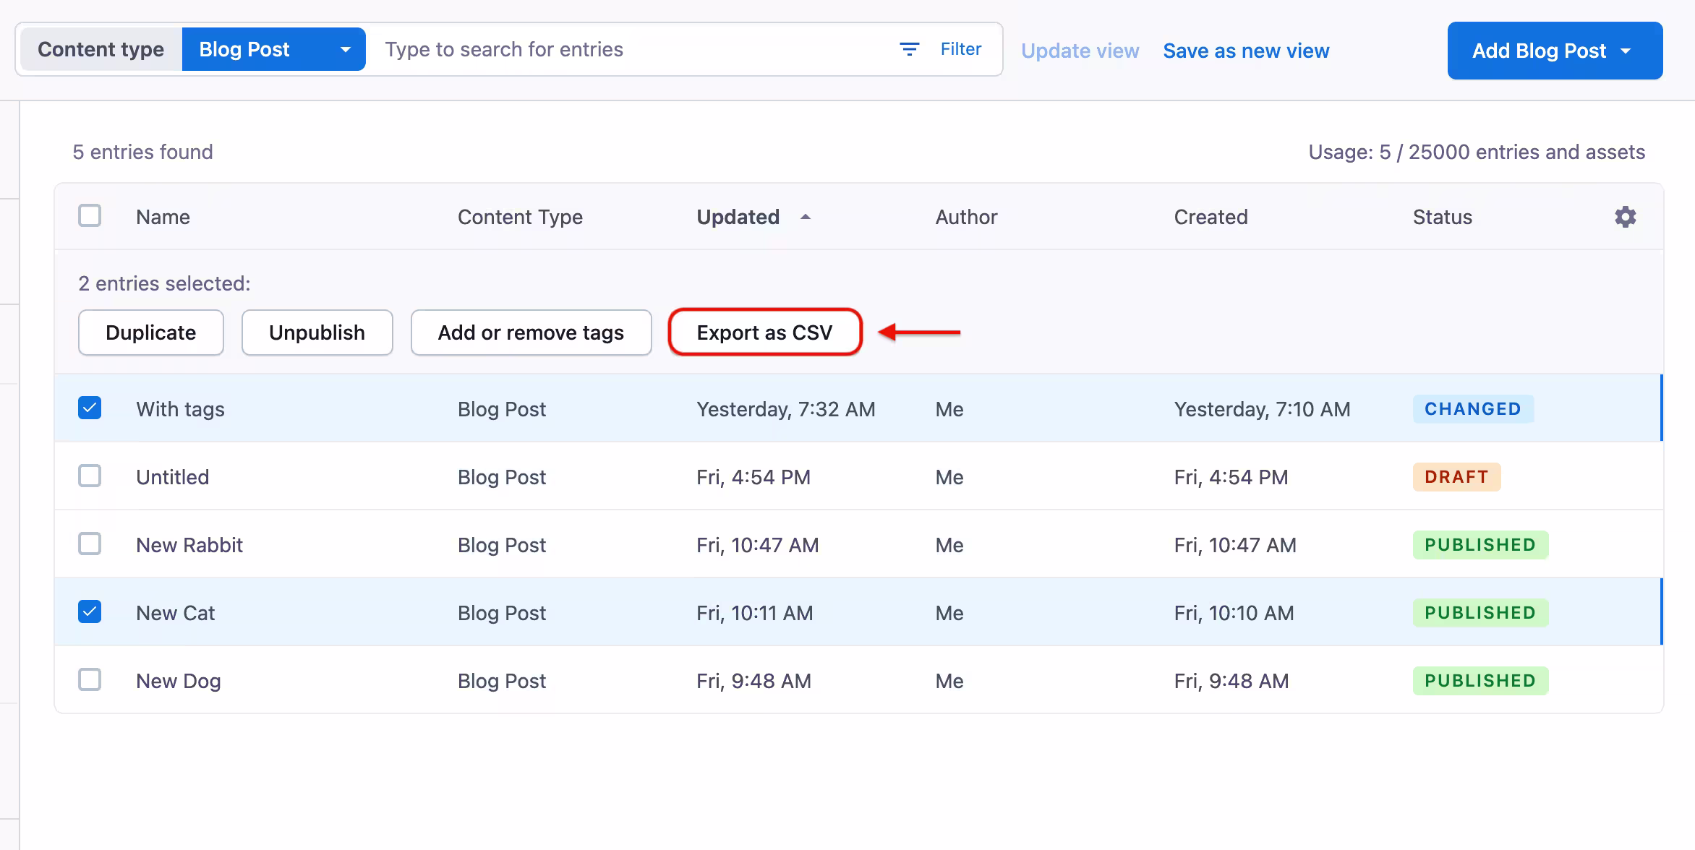Click Yesterday, 7:32 AM updated time
Viewport: 1695px width, 850px height.
[785, 409]
